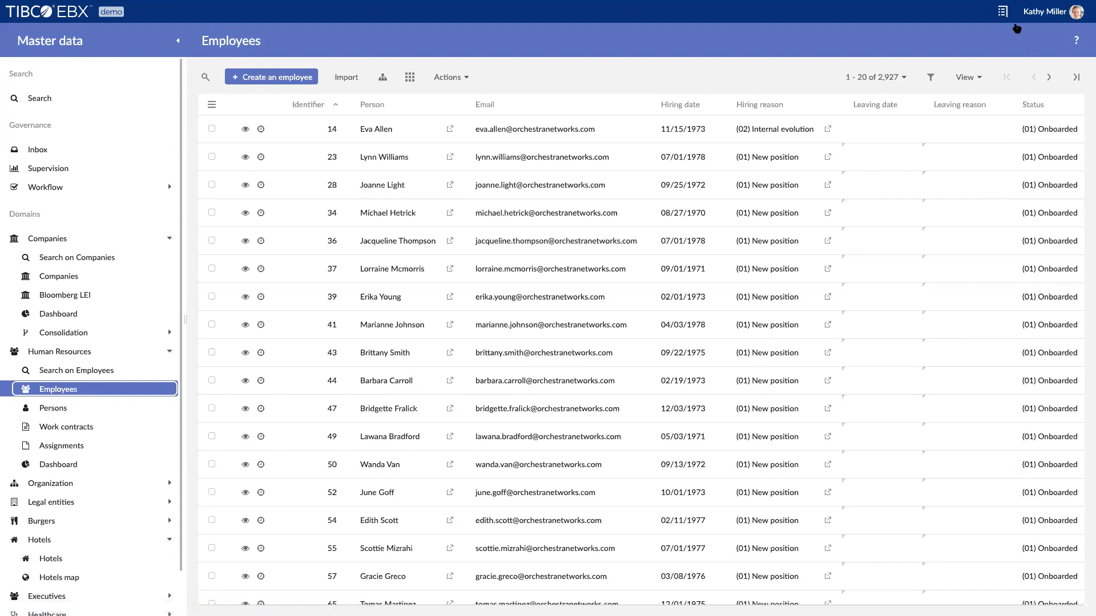This screenshot has width=1096, height=616.
Task: Sort by the Identifier column header
Action: (308, 104)
